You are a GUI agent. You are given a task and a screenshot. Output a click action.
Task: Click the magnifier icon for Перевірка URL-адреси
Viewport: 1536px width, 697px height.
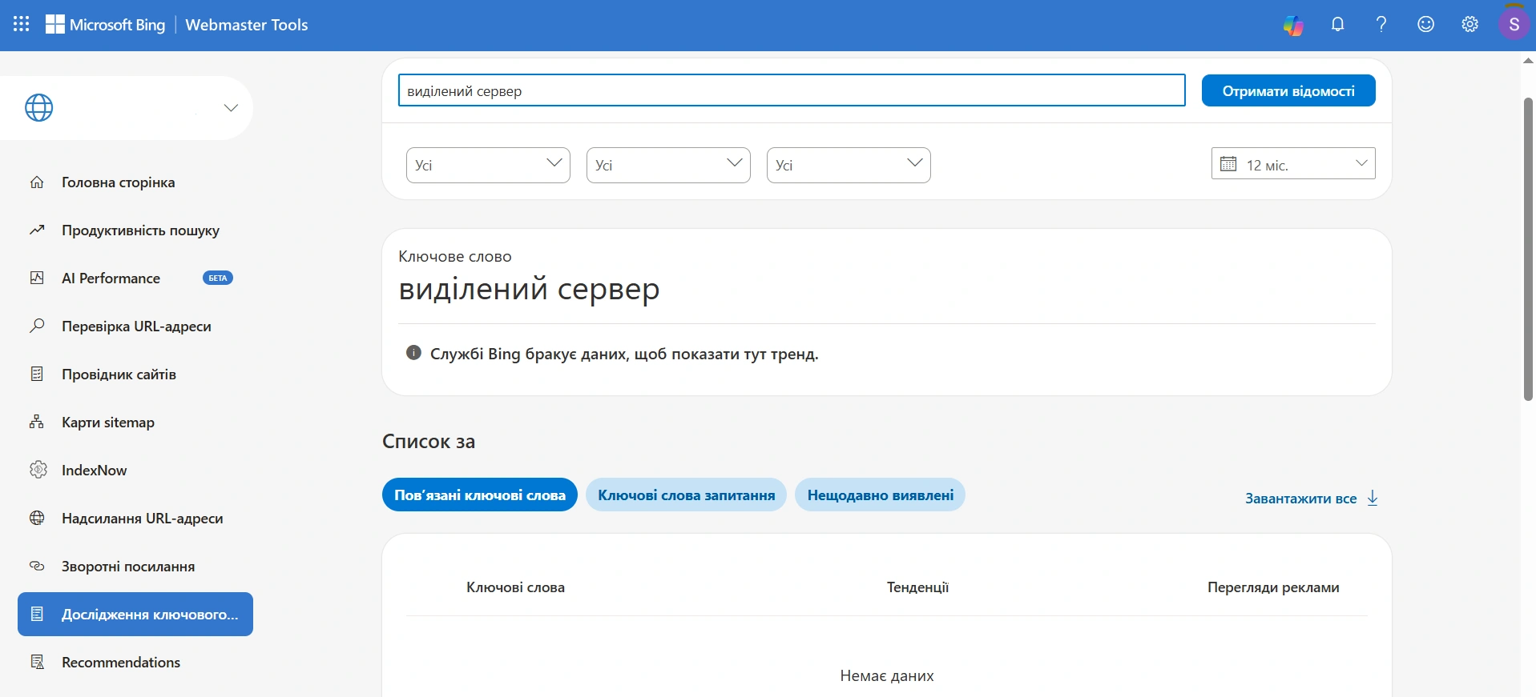(x=37, y=326)
